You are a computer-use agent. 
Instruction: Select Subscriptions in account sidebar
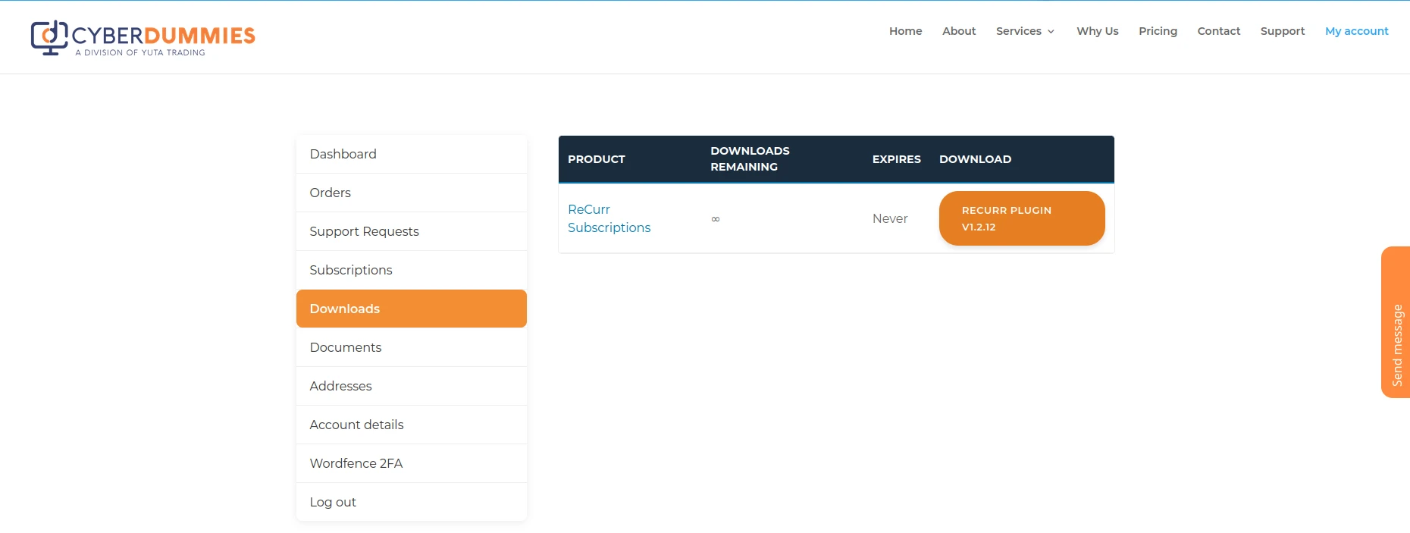tap(412, 270)
